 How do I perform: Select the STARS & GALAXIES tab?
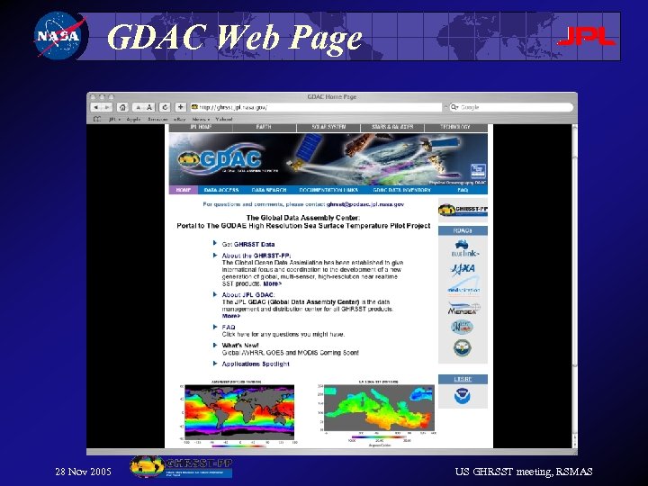pos(392,127)
